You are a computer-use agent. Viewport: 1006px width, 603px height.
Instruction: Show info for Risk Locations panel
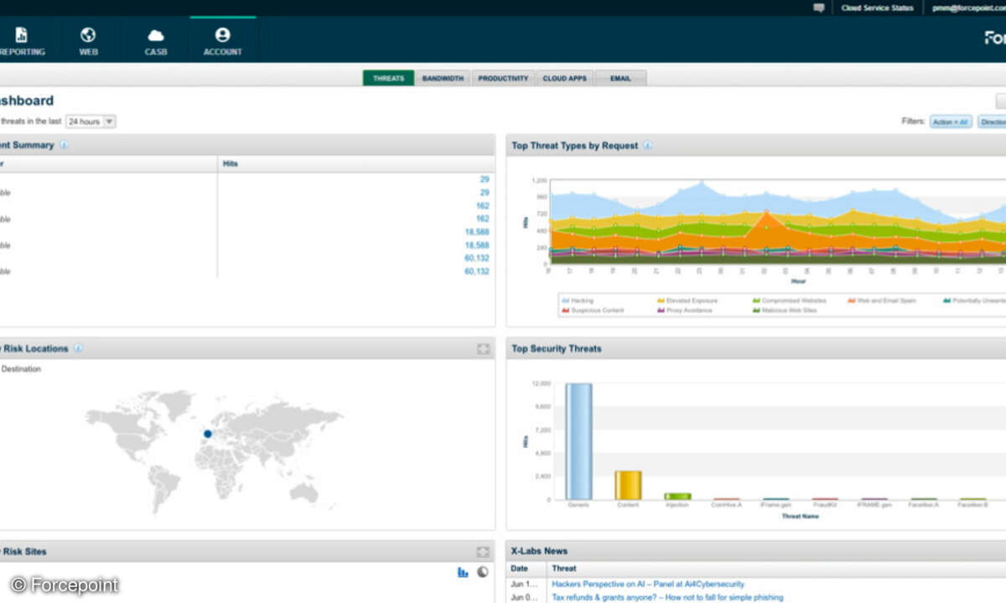pos(78,348)
